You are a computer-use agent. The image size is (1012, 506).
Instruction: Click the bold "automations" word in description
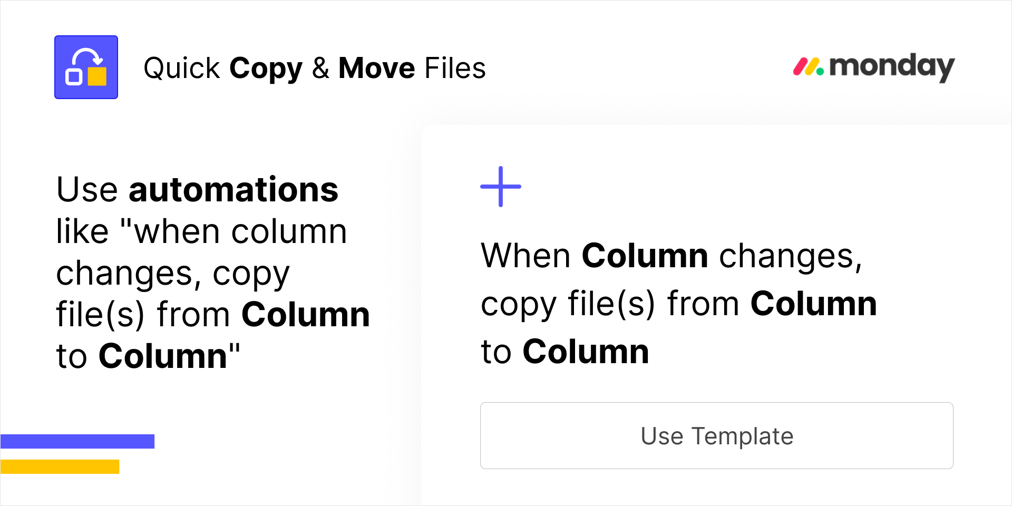[x=233, y=189]
